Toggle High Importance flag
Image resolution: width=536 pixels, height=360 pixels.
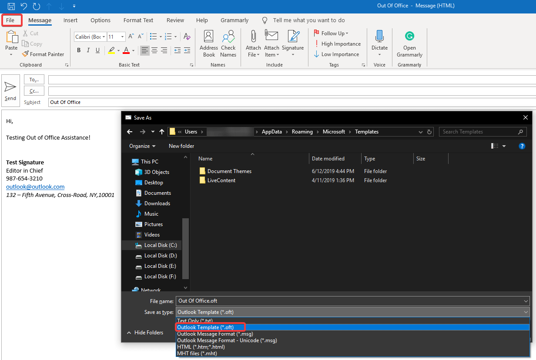(x=337, y=44)
